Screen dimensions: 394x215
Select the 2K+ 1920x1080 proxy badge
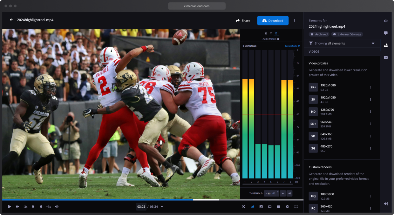point(313,87)
